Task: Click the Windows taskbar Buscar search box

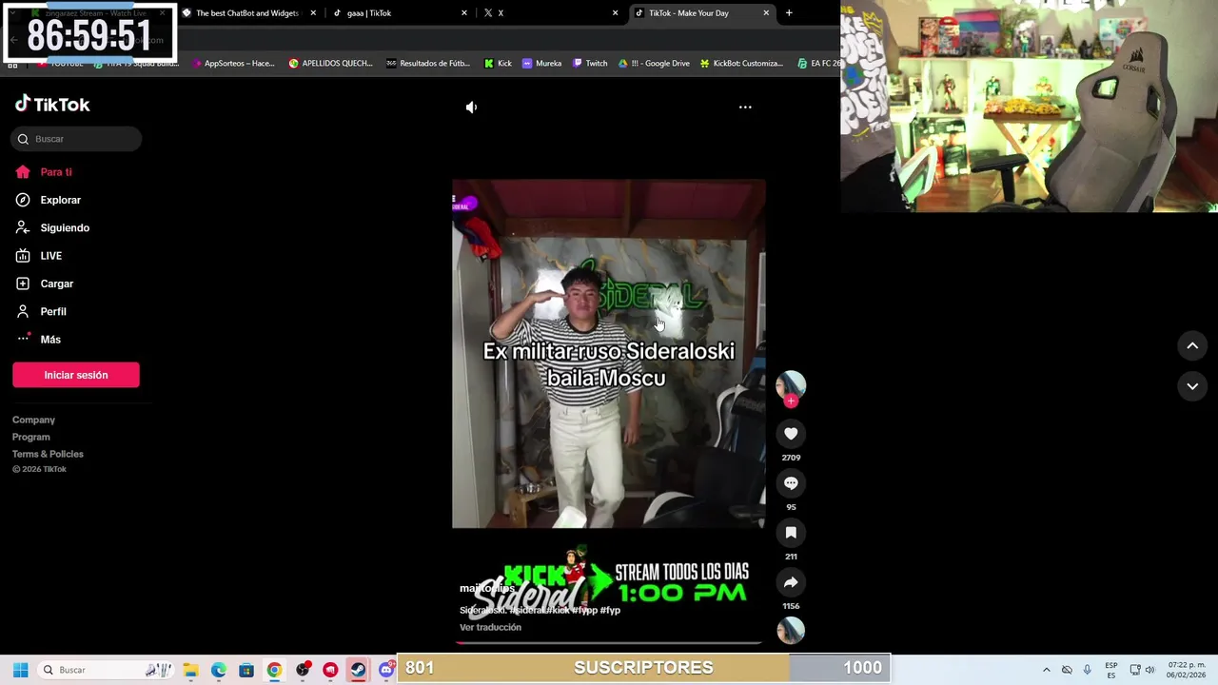Action: tap(107, 670)
